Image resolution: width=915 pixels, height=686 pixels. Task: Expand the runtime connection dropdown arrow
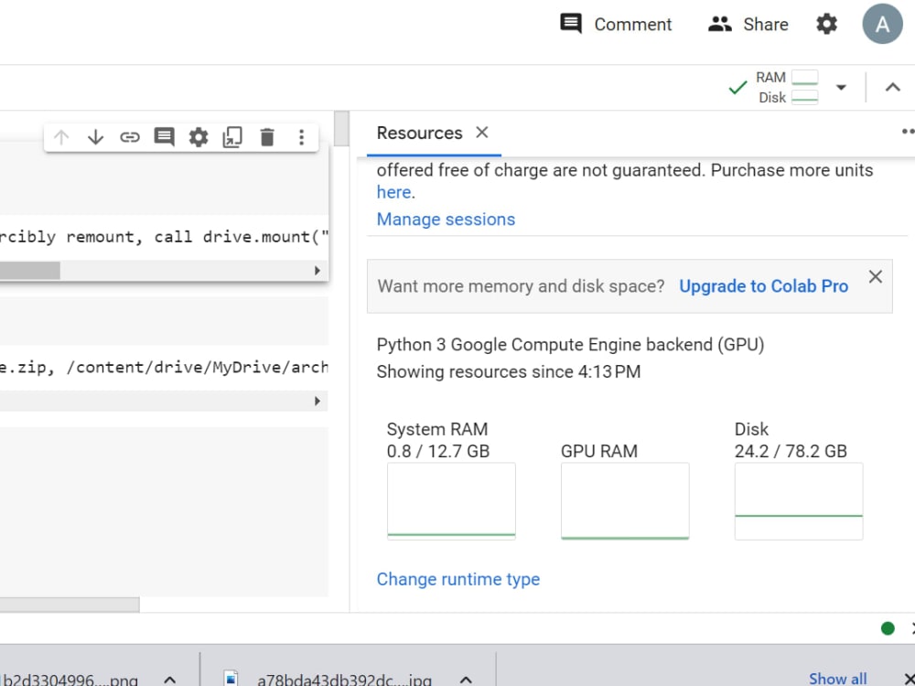tap(841, 88)
